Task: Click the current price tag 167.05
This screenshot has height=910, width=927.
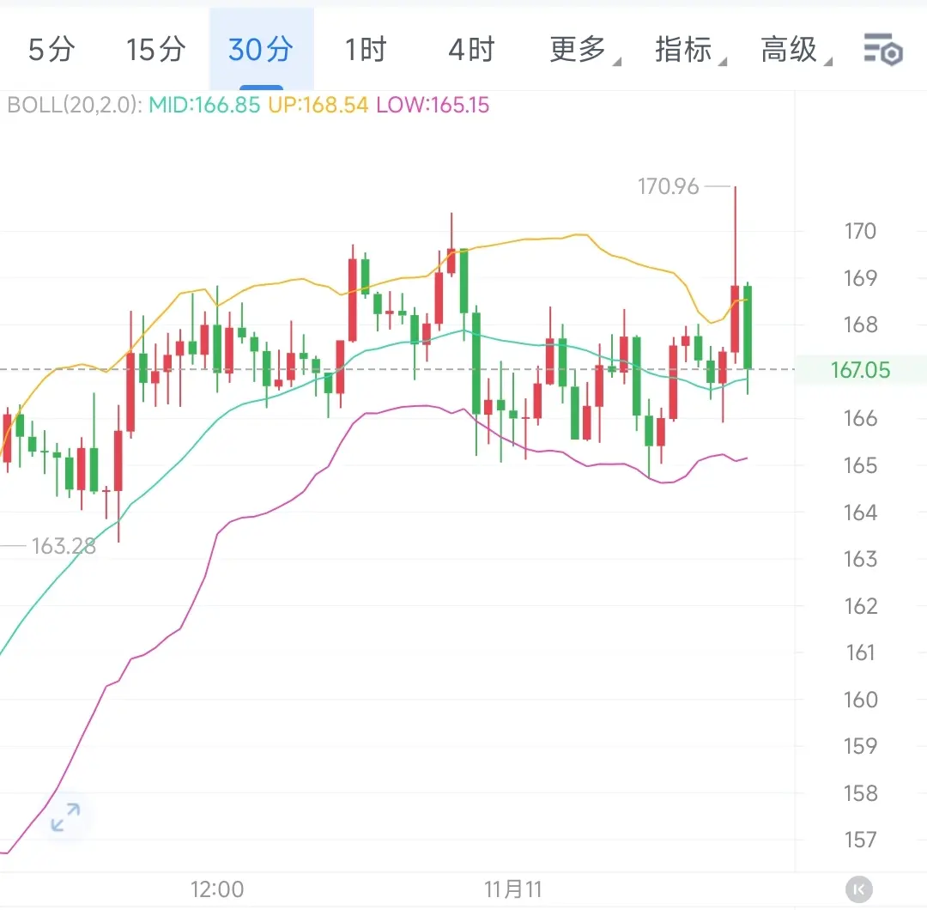Action: (x=860, y=370)
